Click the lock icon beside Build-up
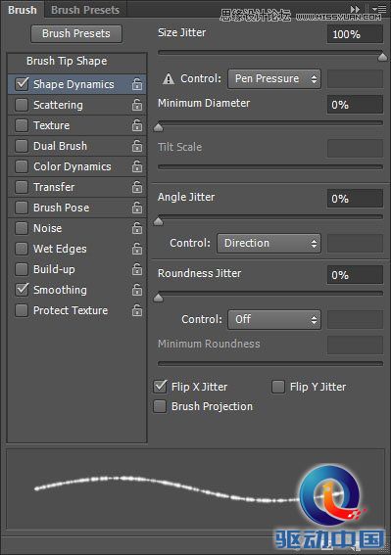 click(137, 269)
